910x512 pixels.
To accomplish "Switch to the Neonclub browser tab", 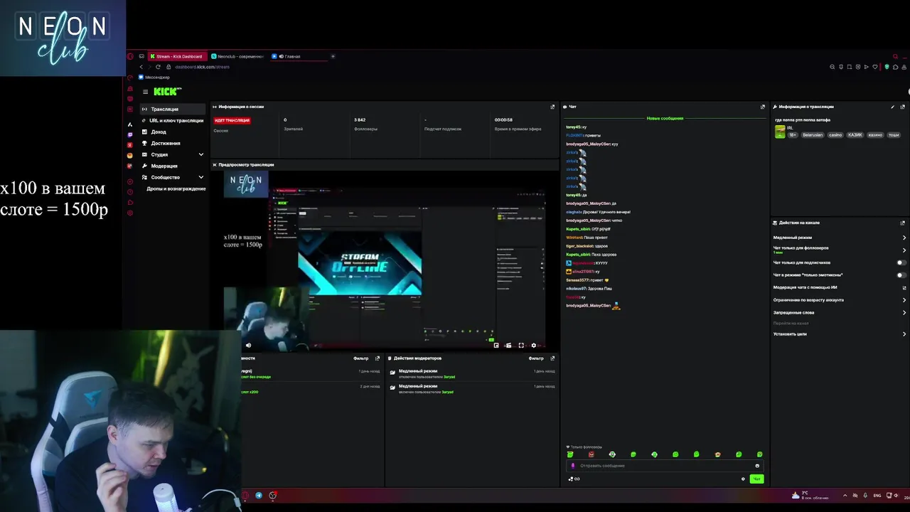I will 237,56.
